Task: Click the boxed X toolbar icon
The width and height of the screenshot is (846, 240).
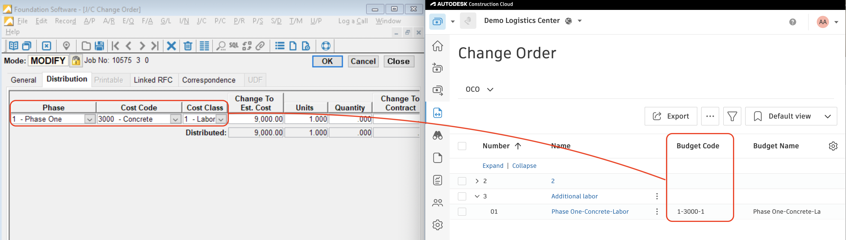Action: [47, 46]
